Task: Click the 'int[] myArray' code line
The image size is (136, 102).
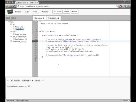Action: (x=65, y=49)
